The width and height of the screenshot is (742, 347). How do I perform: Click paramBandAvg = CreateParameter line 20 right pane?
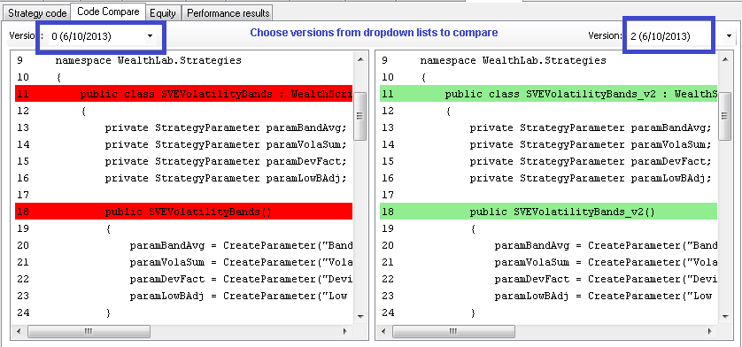point(607,245)
